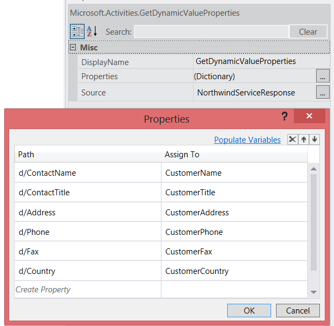
Task: Select CustomerName assign cell
Action: (234, 173)
